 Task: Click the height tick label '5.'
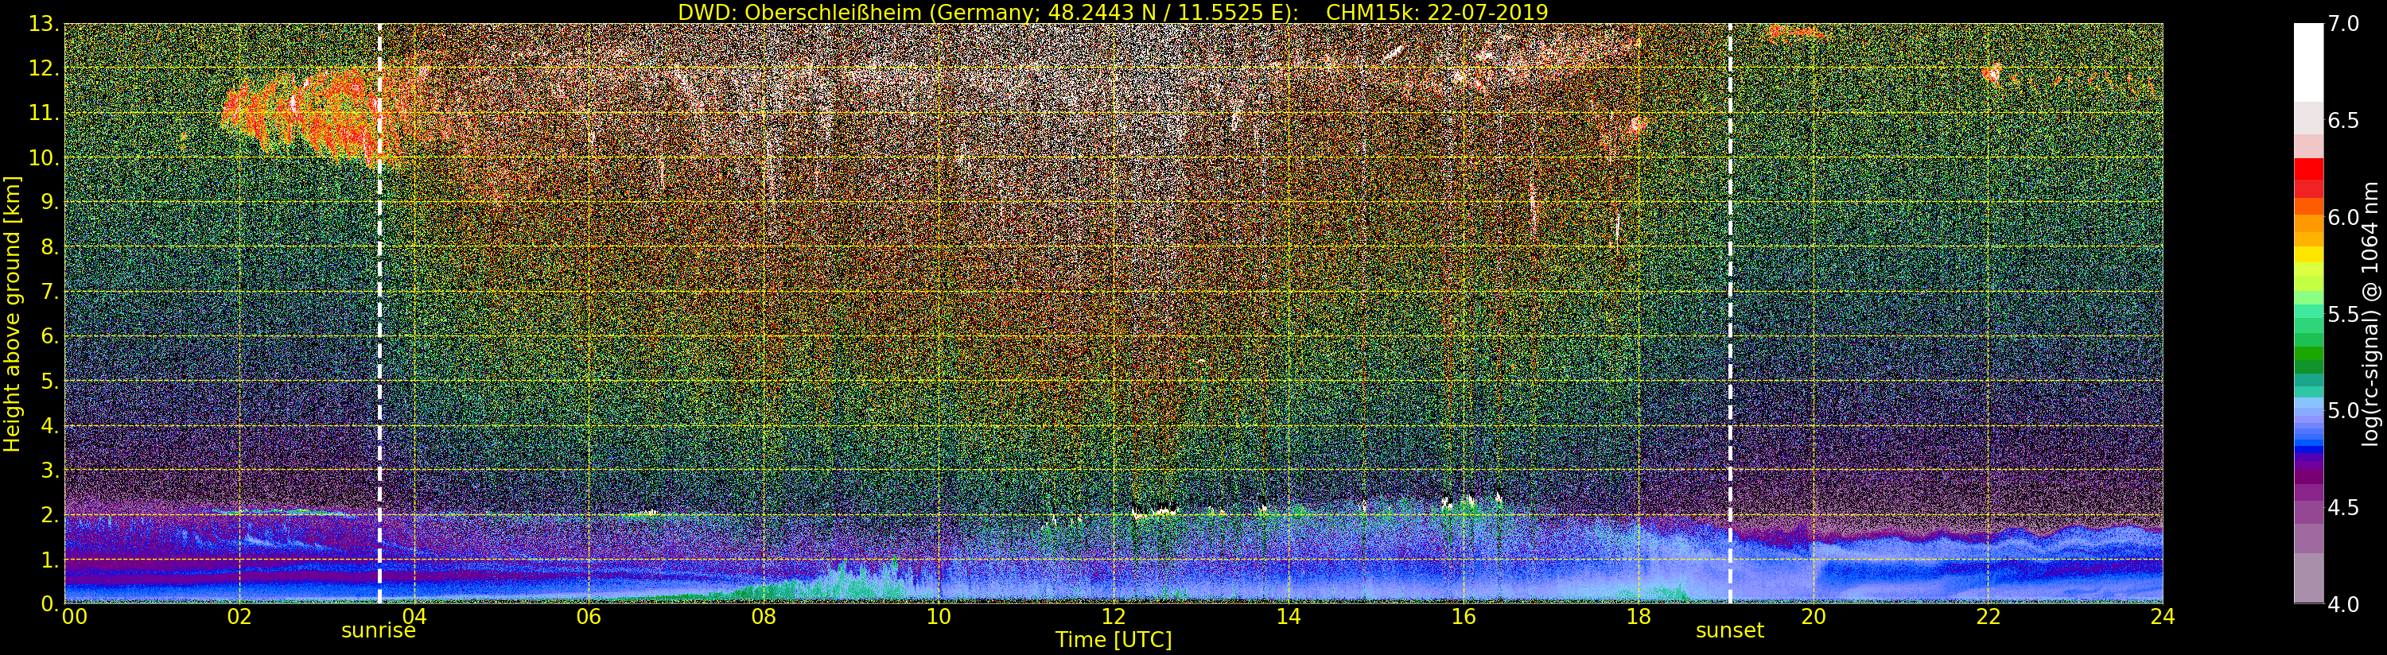coord(49,381)
